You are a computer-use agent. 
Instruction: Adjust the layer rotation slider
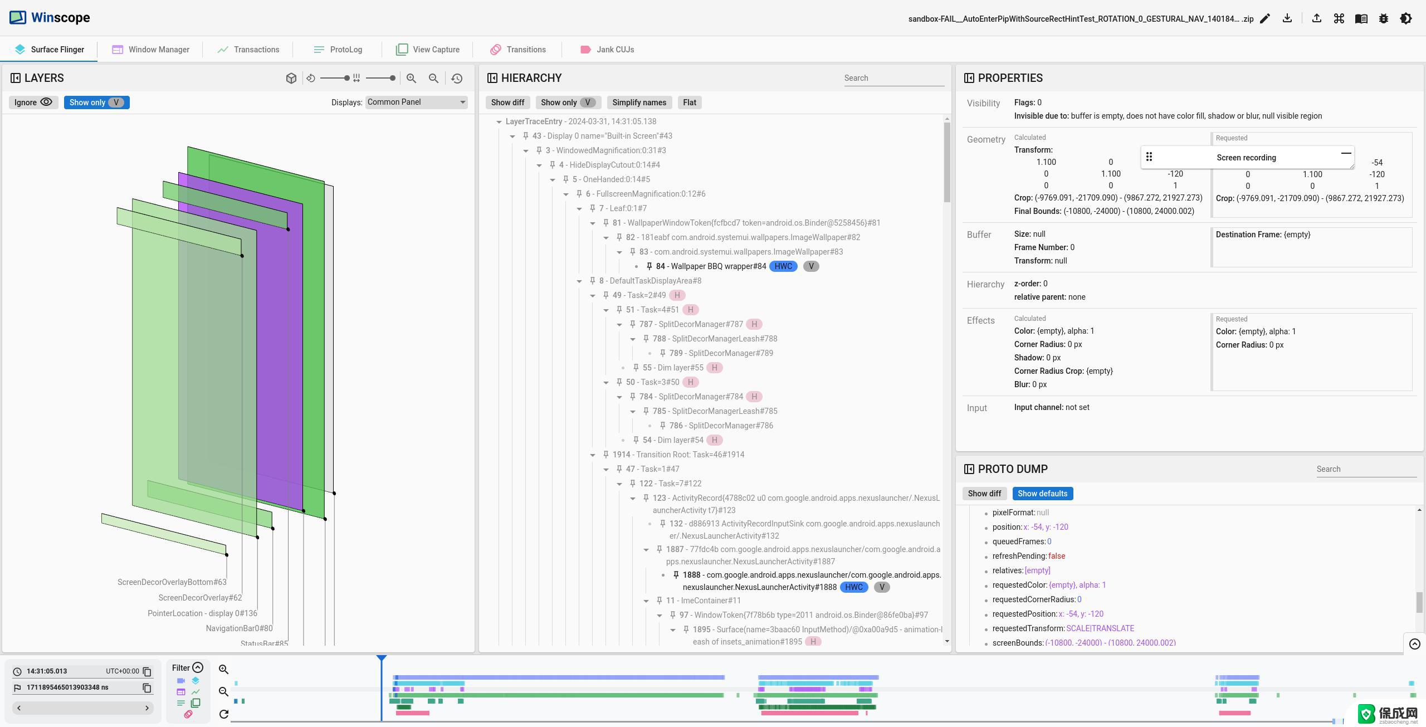pos(335,78)
